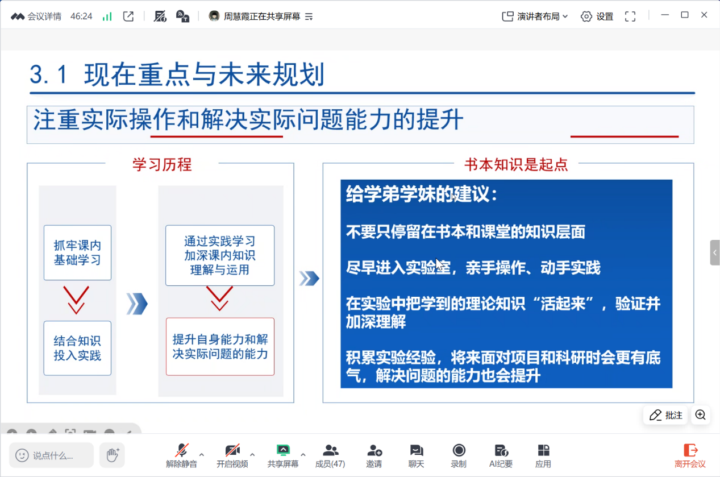
Task: Start recording with 录制 button
Action: click(x=459, y=455)
